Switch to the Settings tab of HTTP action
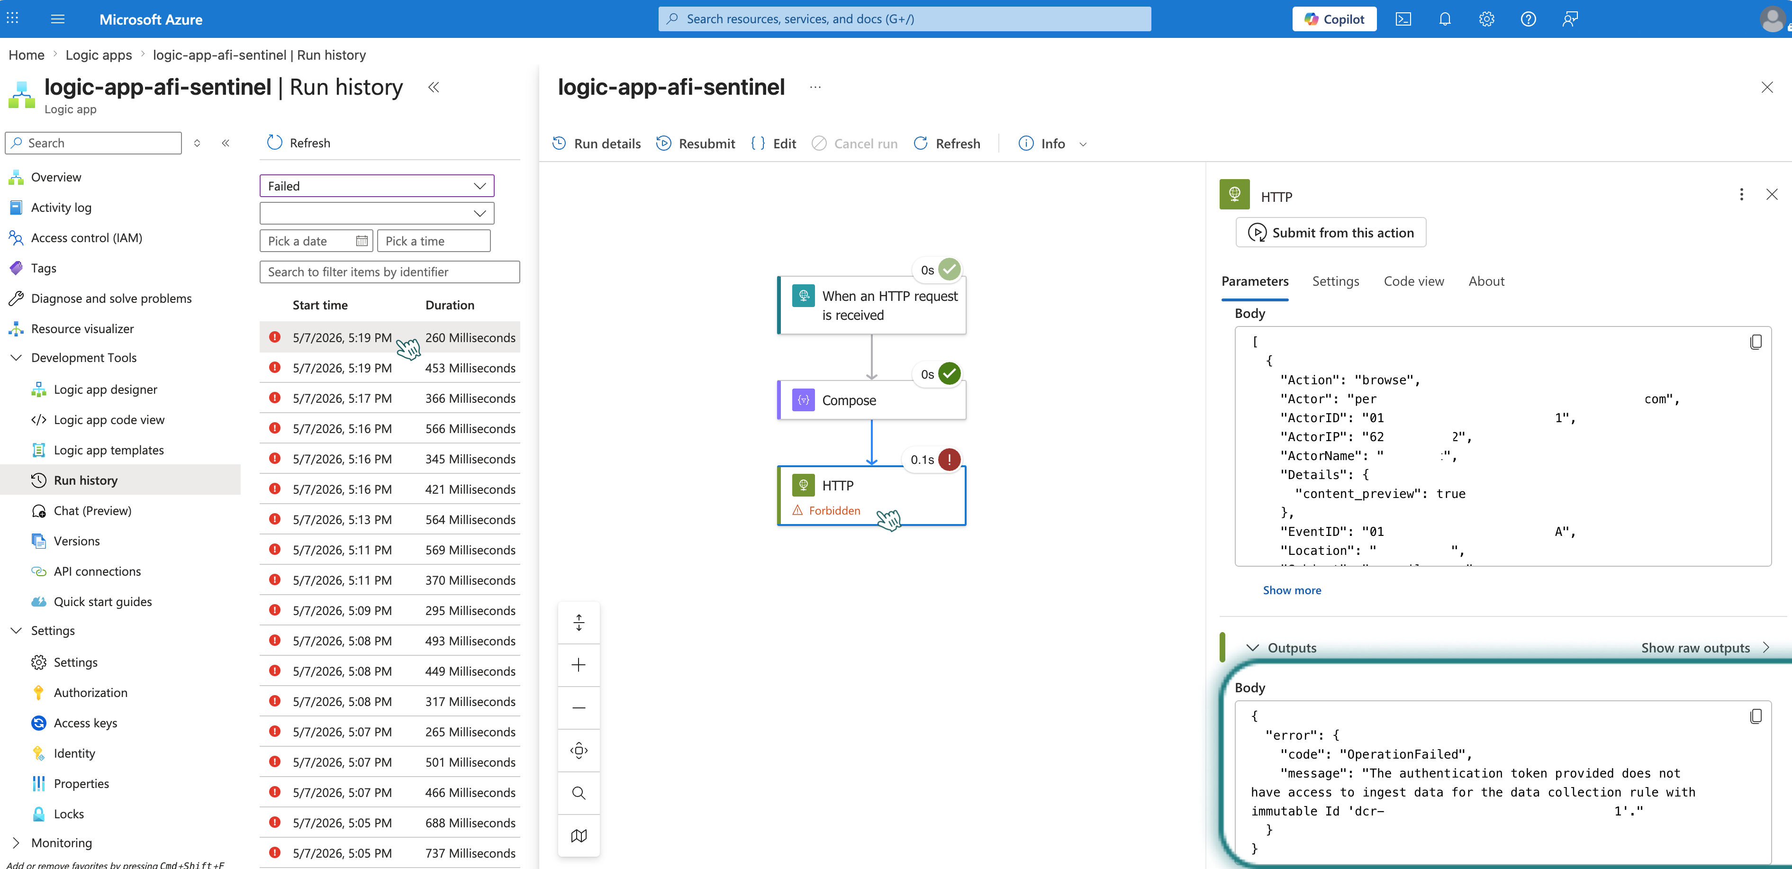 click(x=1336, y=281)
